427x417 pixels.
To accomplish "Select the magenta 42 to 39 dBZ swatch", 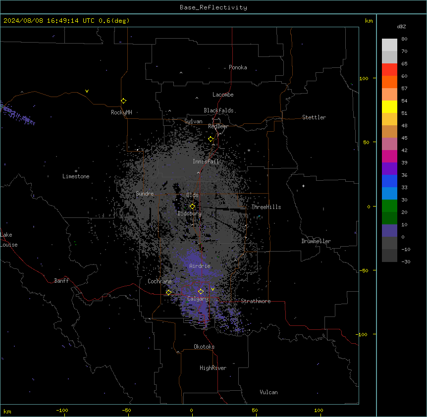I will (x=389, y=156).
